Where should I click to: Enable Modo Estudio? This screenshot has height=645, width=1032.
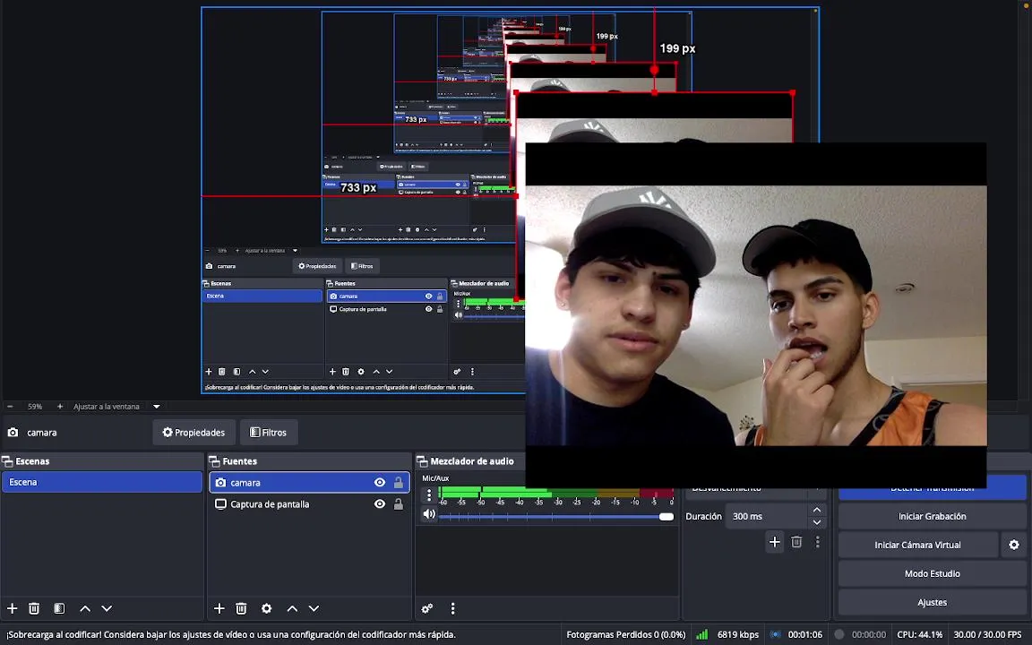point(932,573)
